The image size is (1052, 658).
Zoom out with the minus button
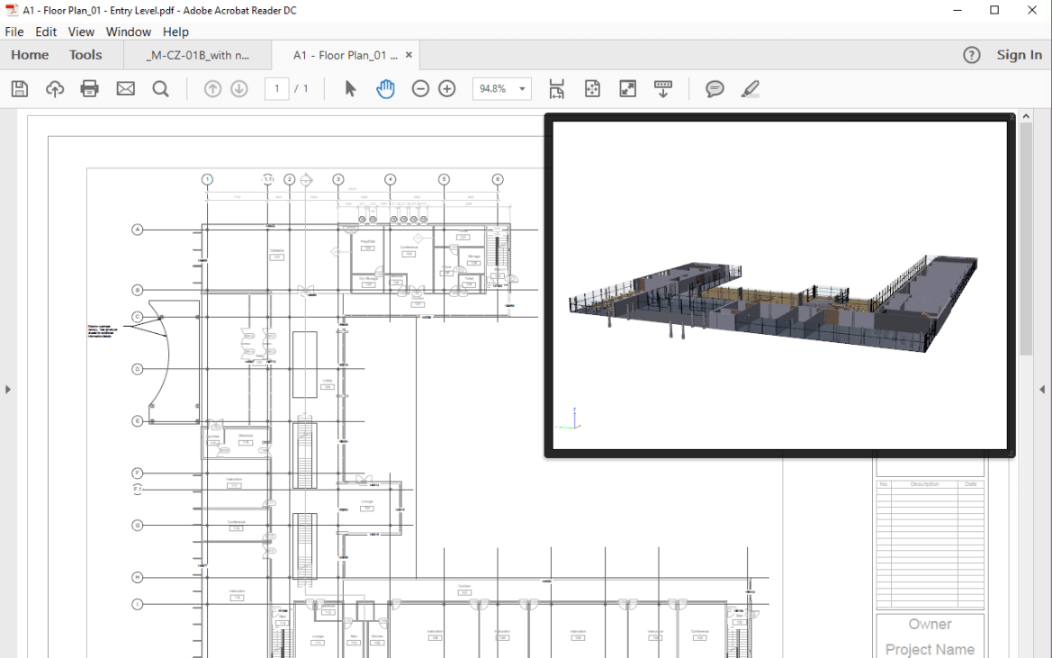click(x=420, y=89)
